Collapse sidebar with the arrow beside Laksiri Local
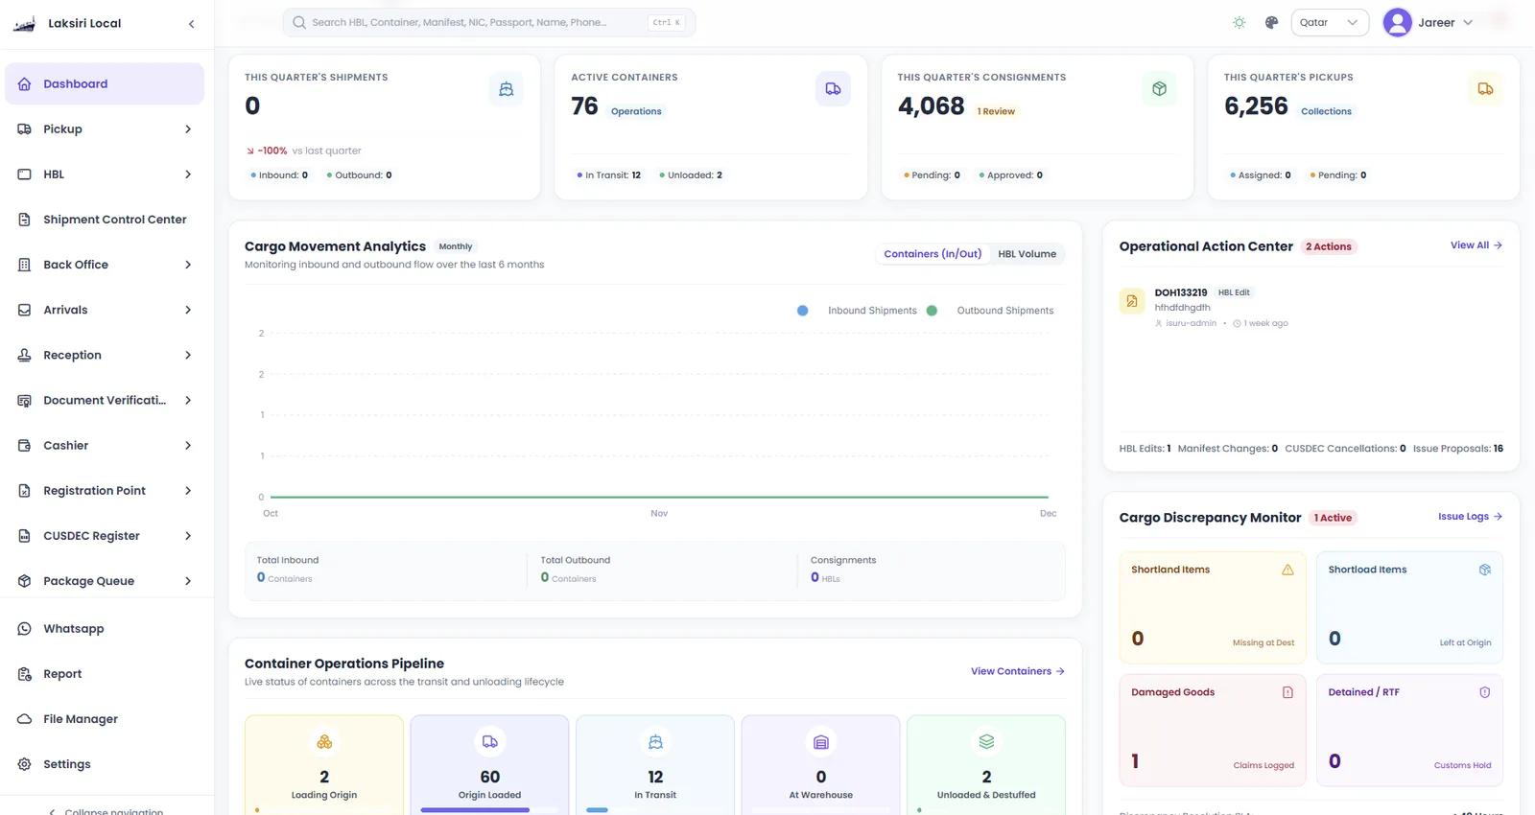 (x=191, y=24)
